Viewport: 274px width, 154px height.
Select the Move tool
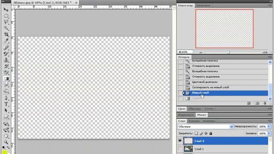click(6, 9)
